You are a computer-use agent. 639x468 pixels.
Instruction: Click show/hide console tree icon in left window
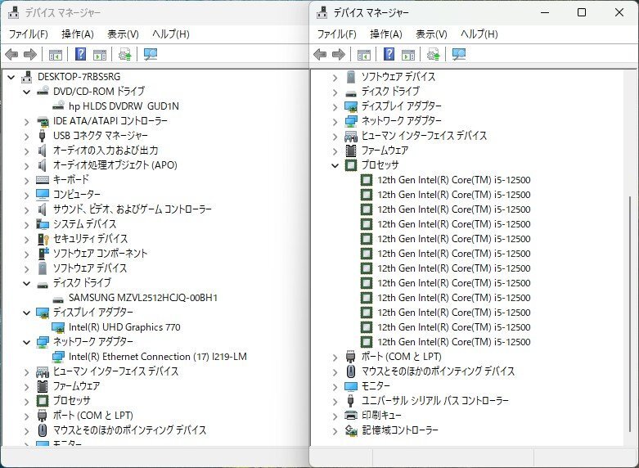tap(56, 55)
